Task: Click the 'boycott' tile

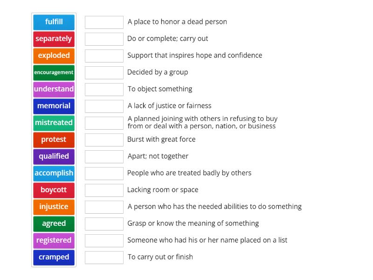Action: (54, 190)
